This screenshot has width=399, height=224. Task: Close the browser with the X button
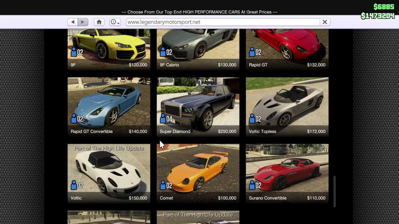(x=325, y=22)
